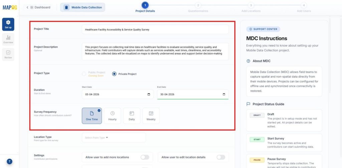Click the Project Status Guide flag icon
This screenshot has height=168, width=342.
[248, 104]
